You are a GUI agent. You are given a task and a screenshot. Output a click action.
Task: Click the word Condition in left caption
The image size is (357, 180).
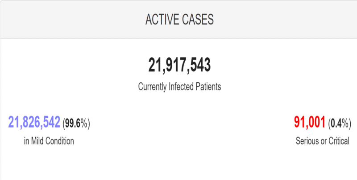[x=60, y=141]
